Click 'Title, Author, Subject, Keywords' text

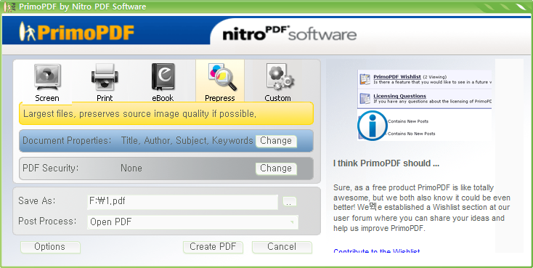coord(187,141)
